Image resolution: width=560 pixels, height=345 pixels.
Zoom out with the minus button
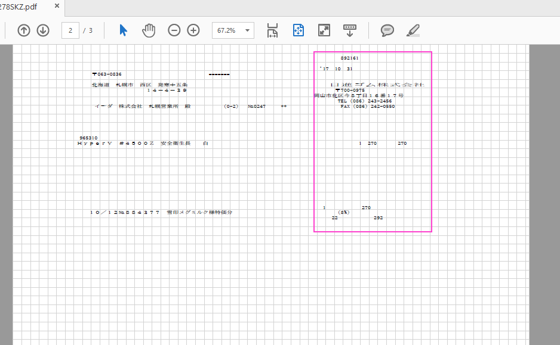coord(174,30)
